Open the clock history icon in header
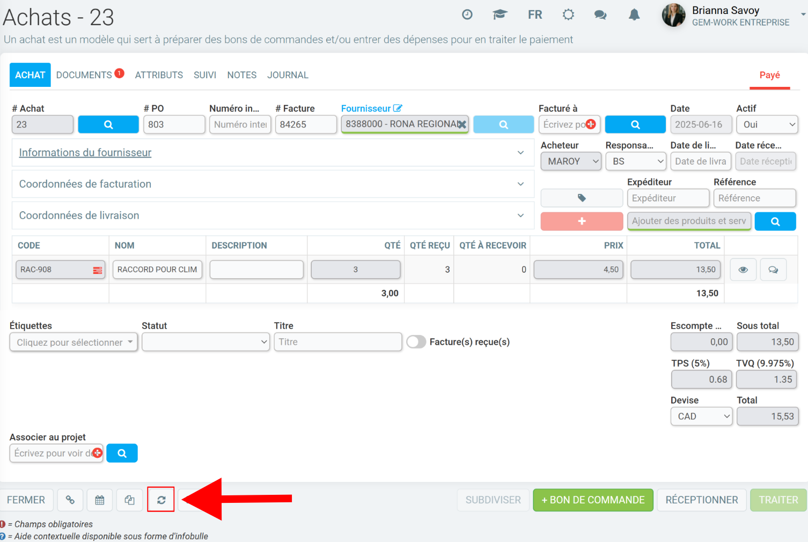Viewport: 808px width, 542px height. [467, 14]
